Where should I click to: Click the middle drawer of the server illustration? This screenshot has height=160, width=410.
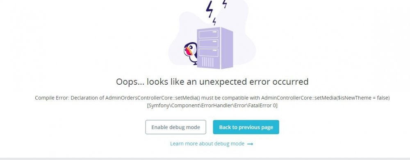208,43
